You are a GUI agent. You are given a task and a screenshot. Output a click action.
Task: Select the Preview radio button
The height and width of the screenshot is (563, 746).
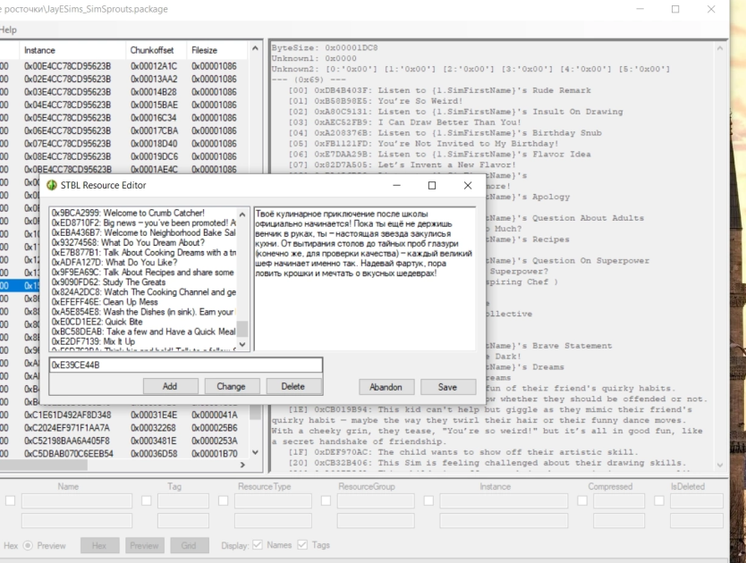[x=28, y=545]
